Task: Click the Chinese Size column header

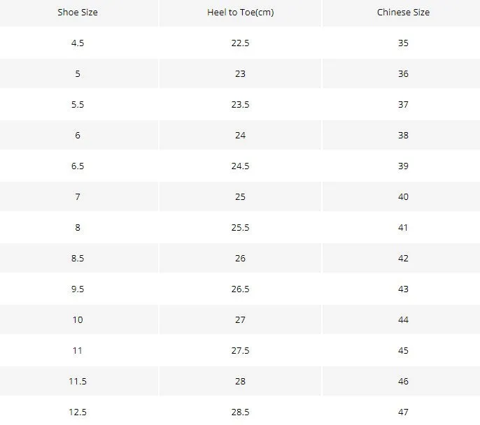Action: (x=403, y=13)
